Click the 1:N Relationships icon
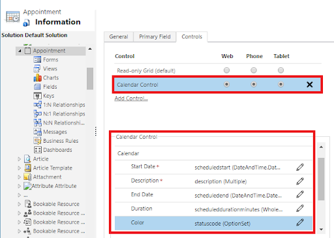The height and width of the screenshot is (238, 334). (37, 105)
